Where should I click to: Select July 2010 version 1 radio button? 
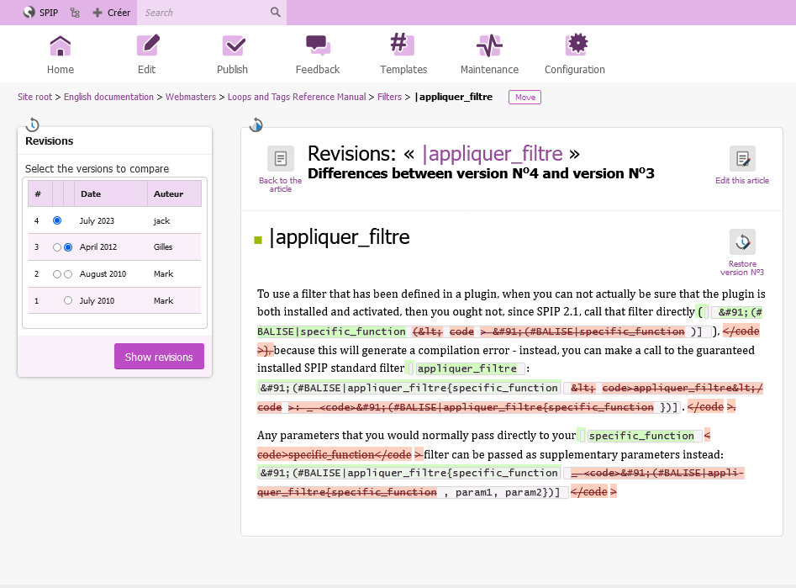(x=68, y=300)
